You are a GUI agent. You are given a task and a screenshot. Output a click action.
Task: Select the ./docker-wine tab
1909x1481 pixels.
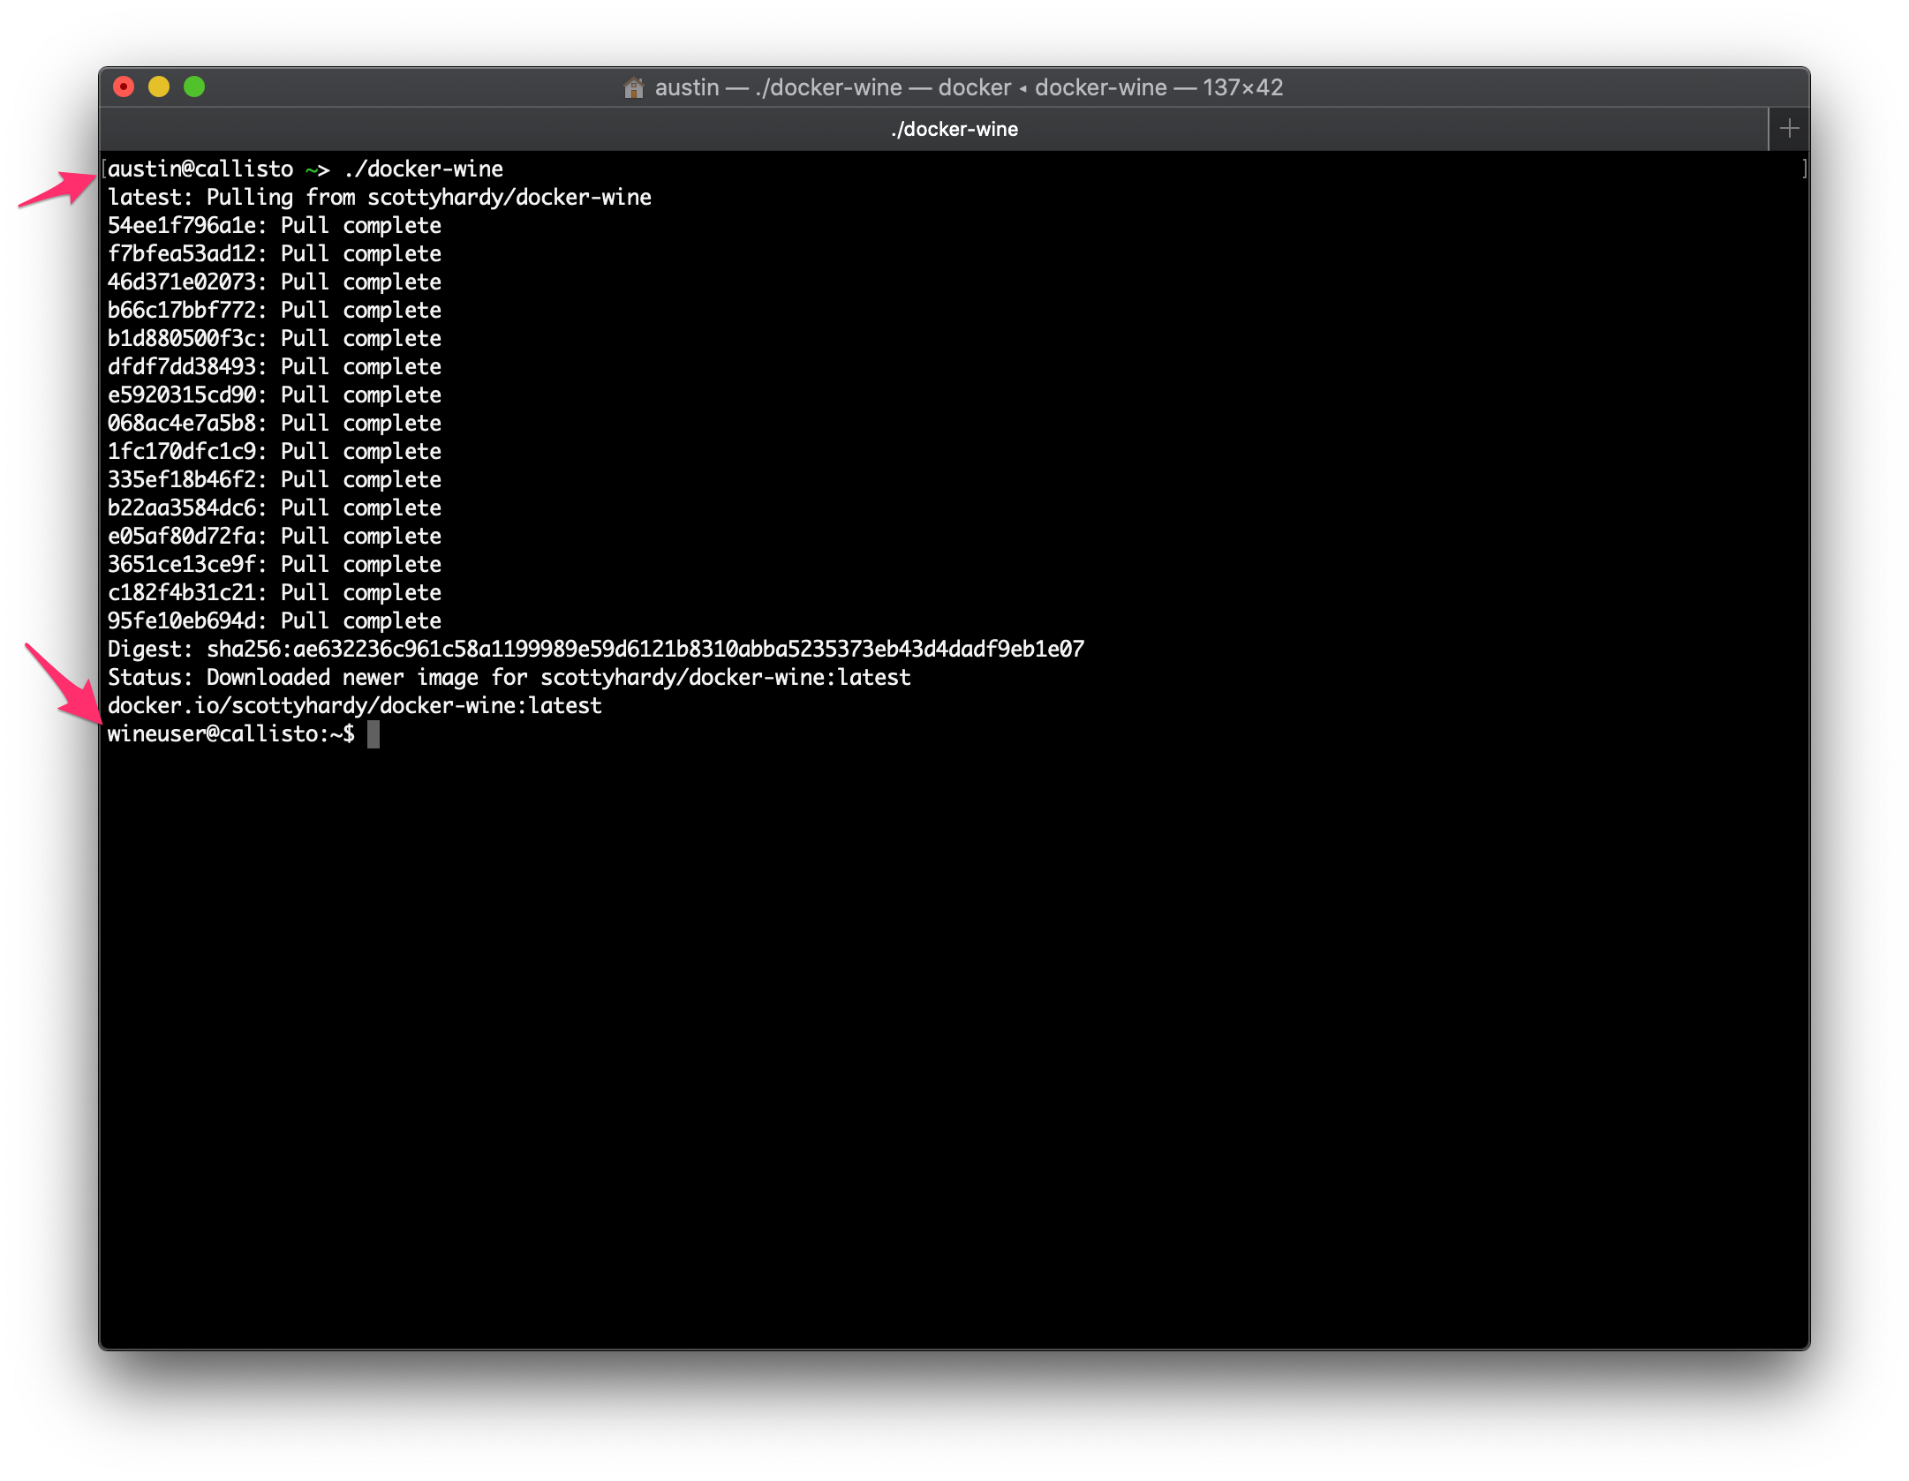click(x=954, y=129)
